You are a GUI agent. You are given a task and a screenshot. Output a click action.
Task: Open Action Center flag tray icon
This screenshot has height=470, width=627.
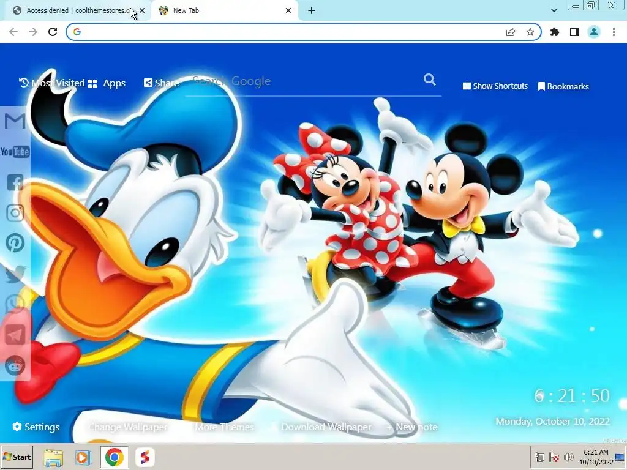[x=554, y=457]
